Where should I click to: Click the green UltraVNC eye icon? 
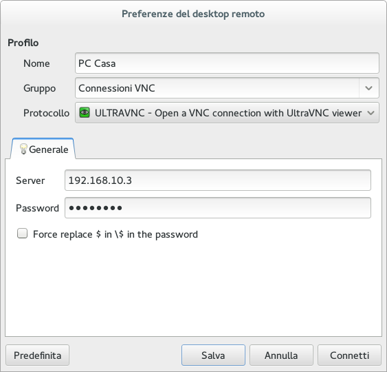click(x=85, y=113)
